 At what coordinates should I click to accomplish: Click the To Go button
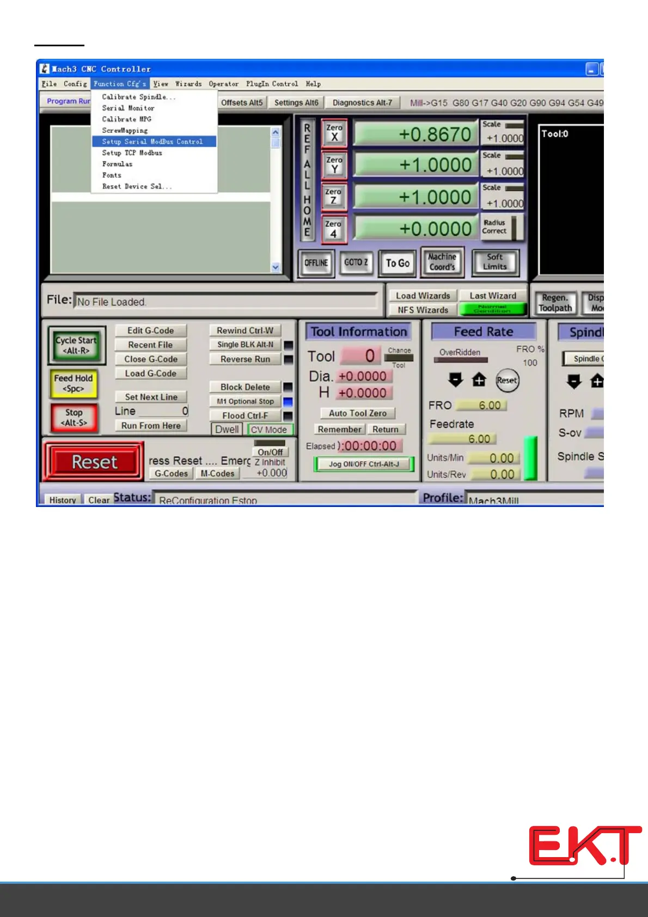pyautogui.click(x=398, y=264)
